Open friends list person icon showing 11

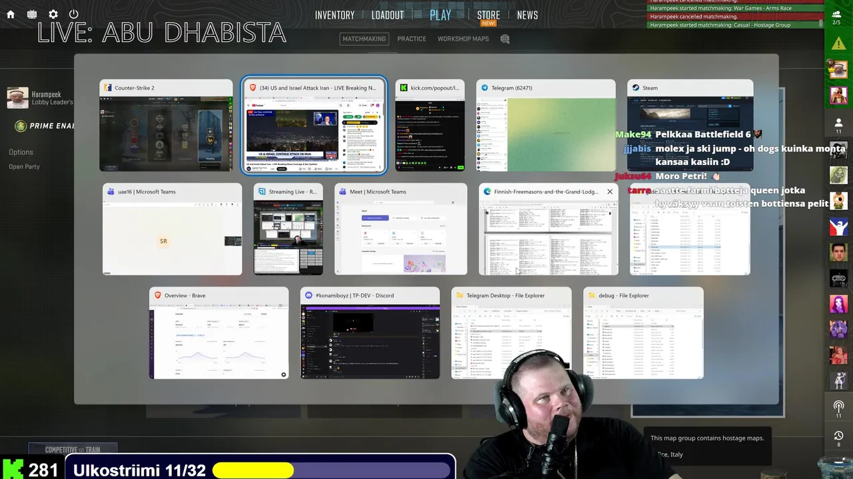tap(838, 125)
